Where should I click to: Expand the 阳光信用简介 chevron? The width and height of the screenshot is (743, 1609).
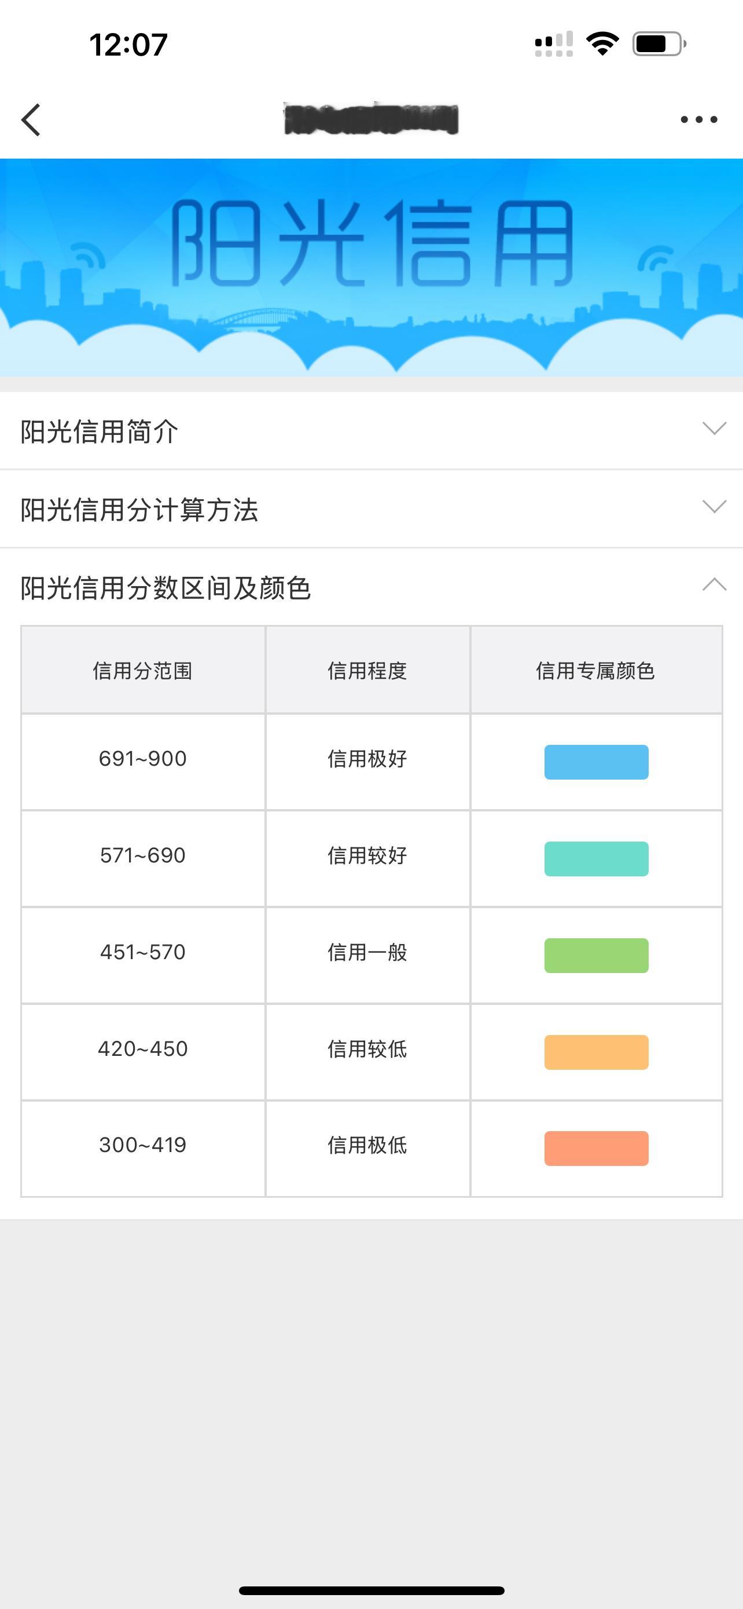tap(713, 429)
